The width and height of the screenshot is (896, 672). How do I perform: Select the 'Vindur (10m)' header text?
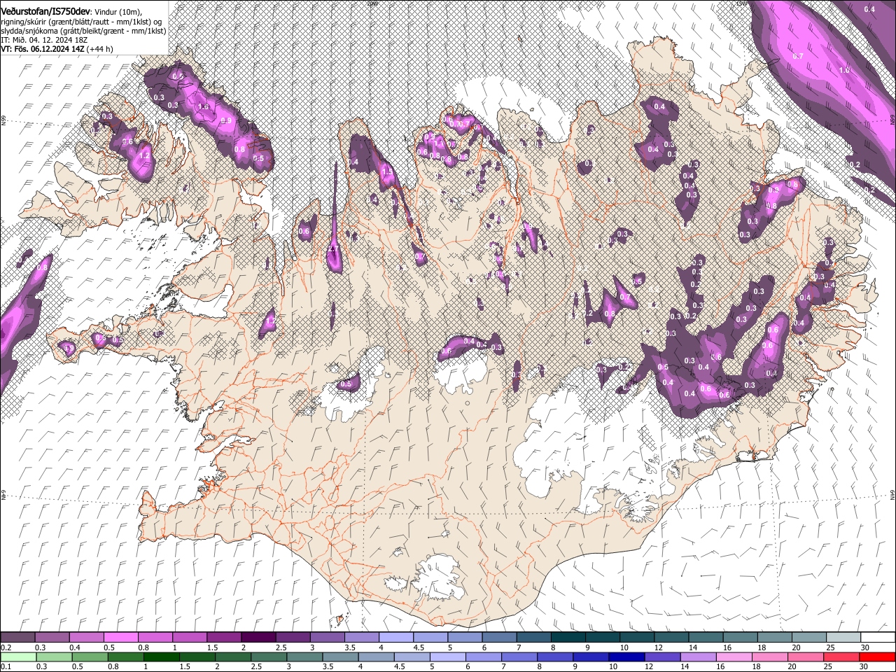click(x=118, y=11)
